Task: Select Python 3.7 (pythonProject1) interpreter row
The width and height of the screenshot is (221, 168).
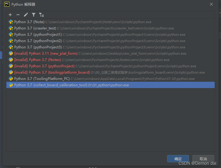Action: (110, 35)
